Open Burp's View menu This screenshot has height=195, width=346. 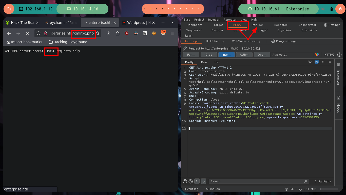point(244,20)
